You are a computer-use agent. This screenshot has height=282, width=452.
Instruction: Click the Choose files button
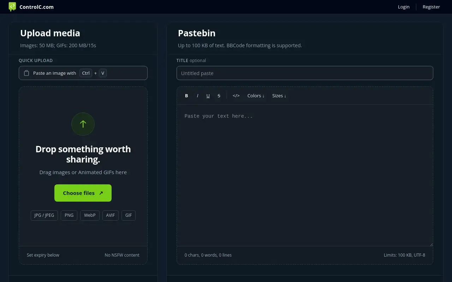tap(83, 193)
